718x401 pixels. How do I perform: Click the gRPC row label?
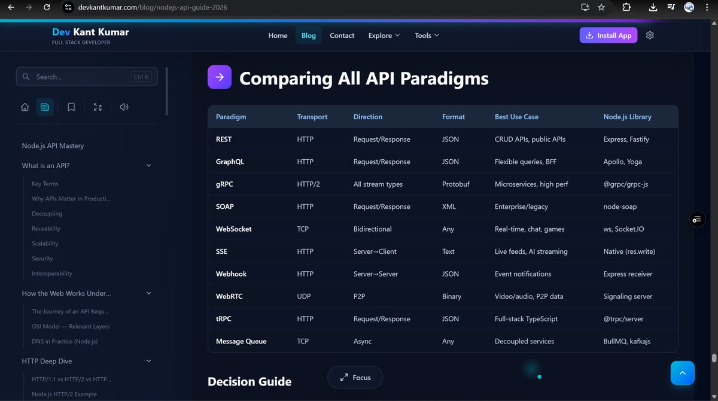click(x=224, y=184)
